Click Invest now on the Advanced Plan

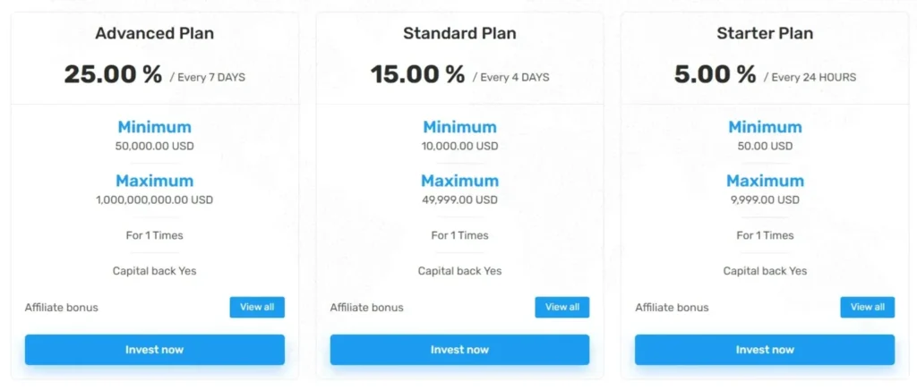tap(154, 350)
